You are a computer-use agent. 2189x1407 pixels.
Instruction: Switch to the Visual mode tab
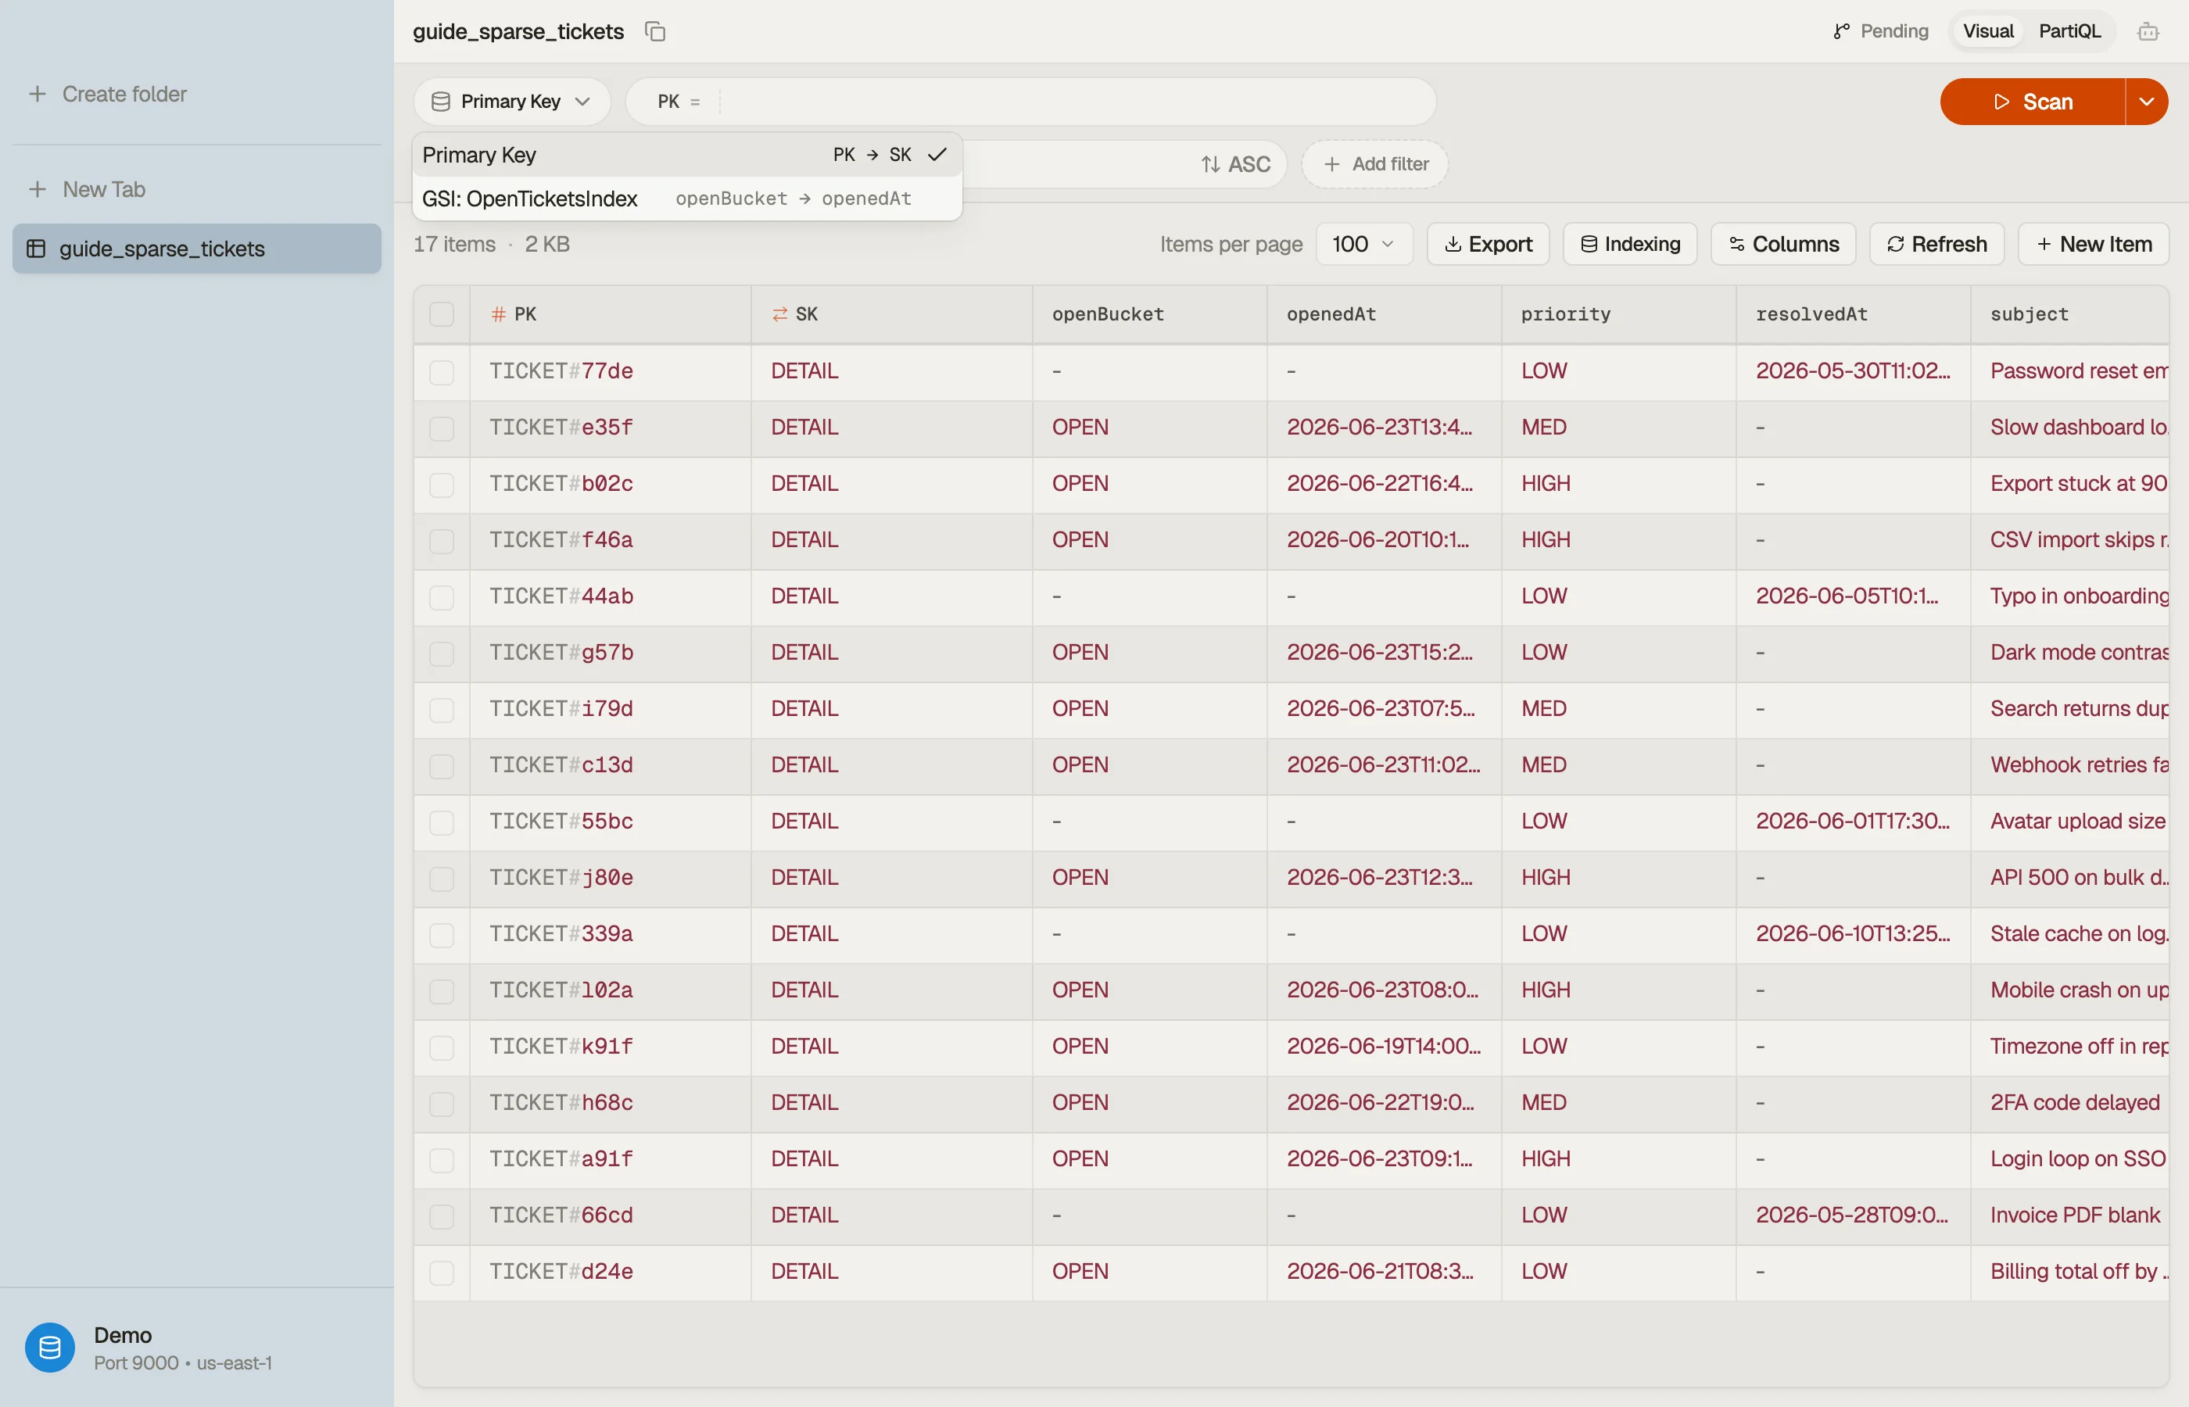(1988, 31)
